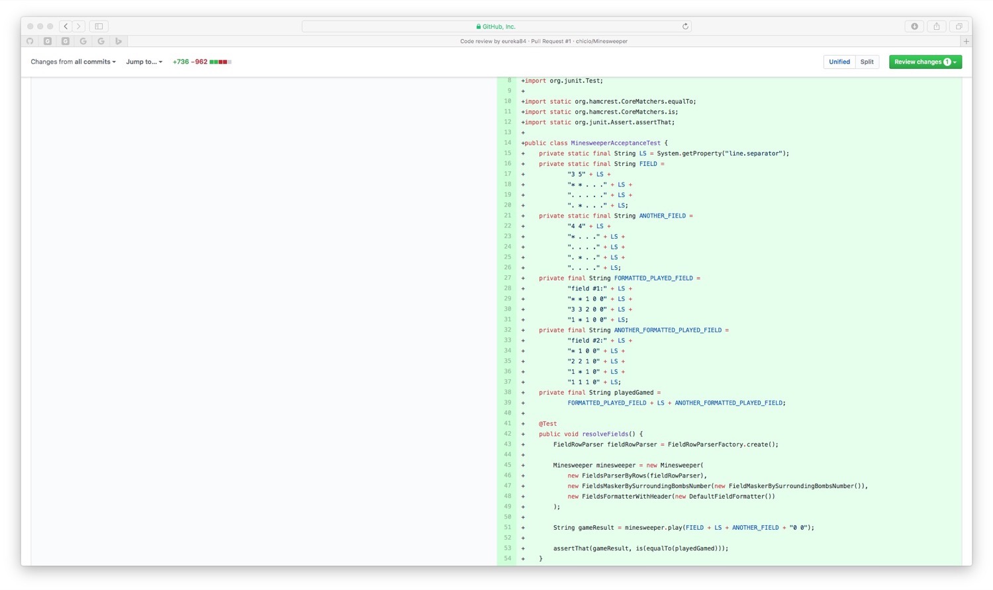This screenshot has height=590, width=993.
Task: Click the assertThat(gameResult line
Action: (641, 548)
